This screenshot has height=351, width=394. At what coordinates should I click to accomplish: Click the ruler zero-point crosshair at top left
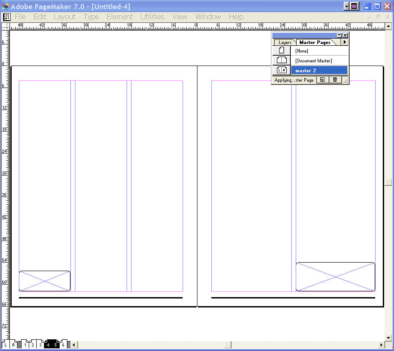5,26
